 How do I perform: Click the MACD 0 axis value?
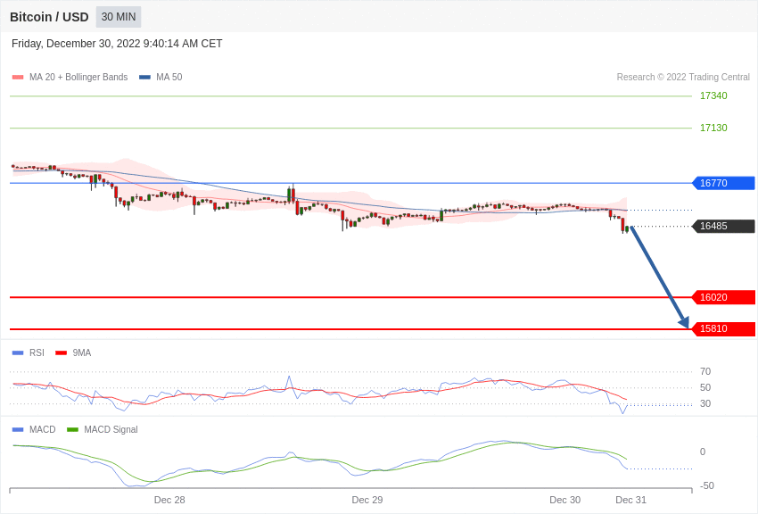pyautogui.click(x=703, y=452)
